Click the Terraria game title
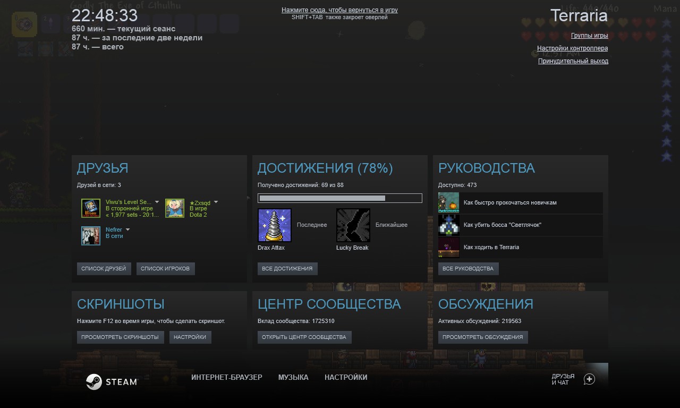 pyautogui.click(x=579, y=15)
